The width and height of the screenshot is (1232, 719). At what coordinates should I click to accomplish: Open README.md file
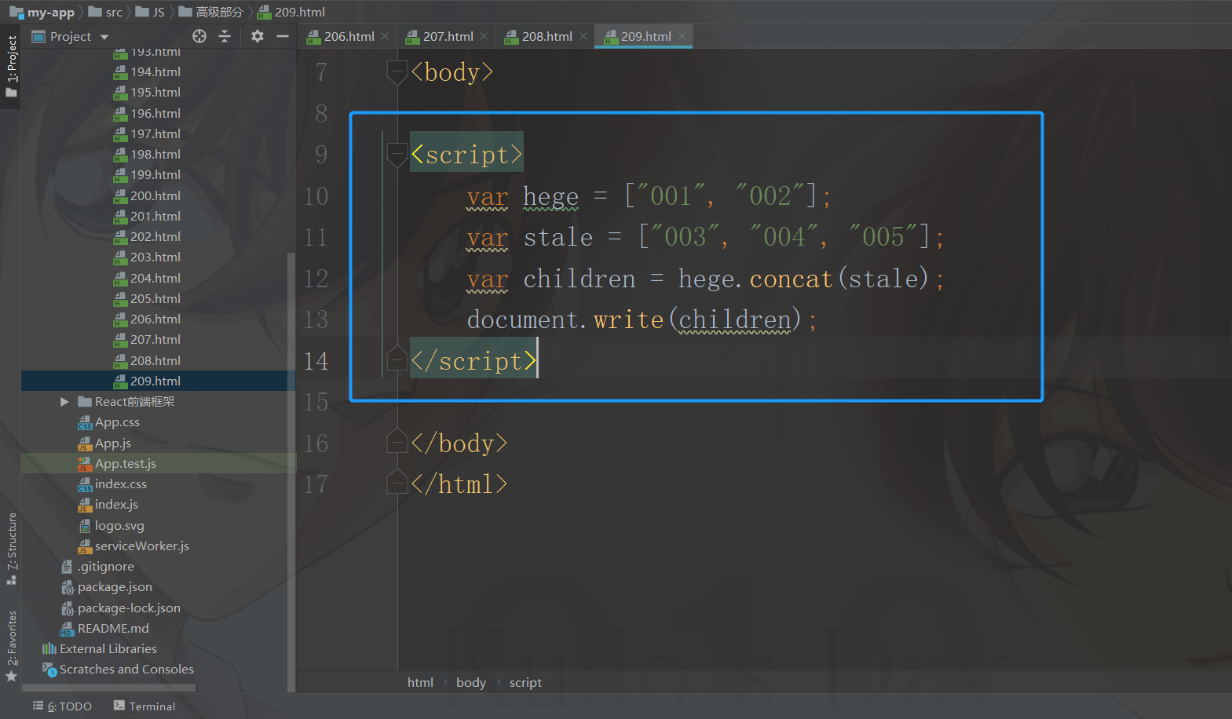[x=105, y=629]
